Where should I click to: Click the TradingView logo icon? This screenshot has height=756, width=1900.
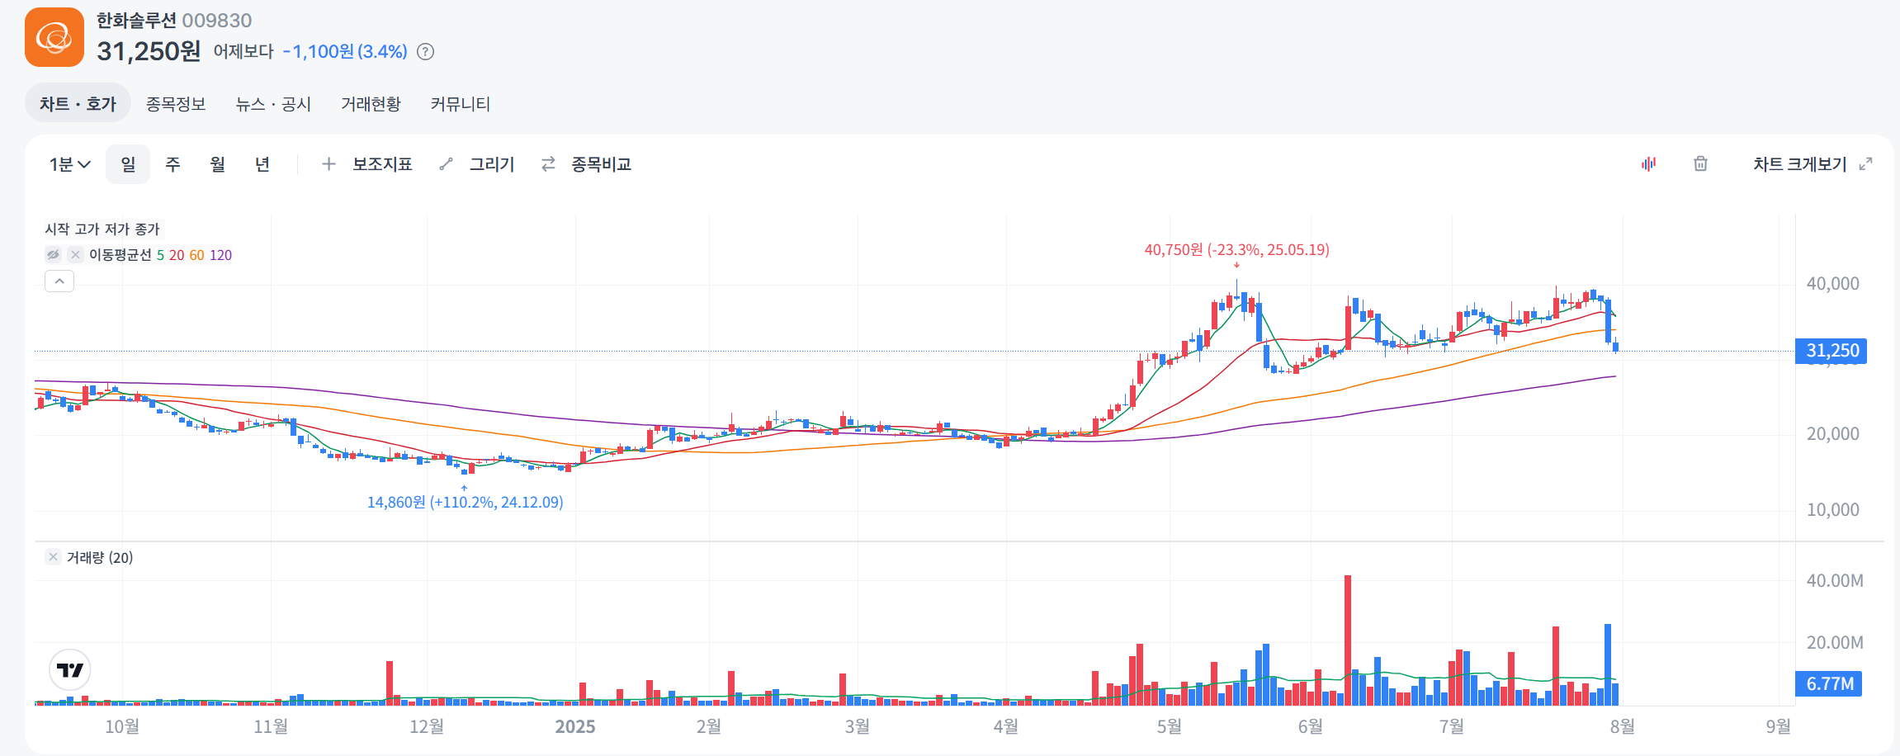point(70,670)
